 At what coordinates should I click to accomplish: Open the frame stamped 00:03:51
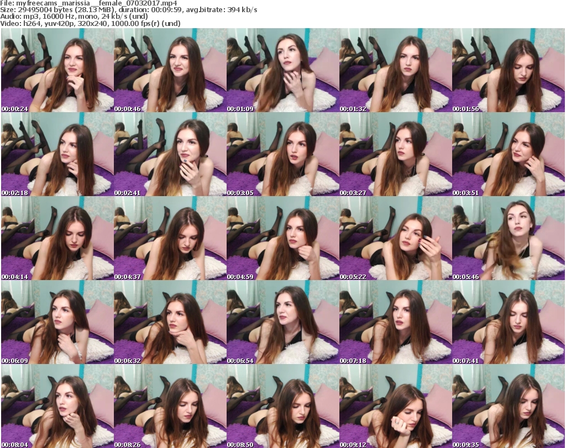[x=509, y=154]
